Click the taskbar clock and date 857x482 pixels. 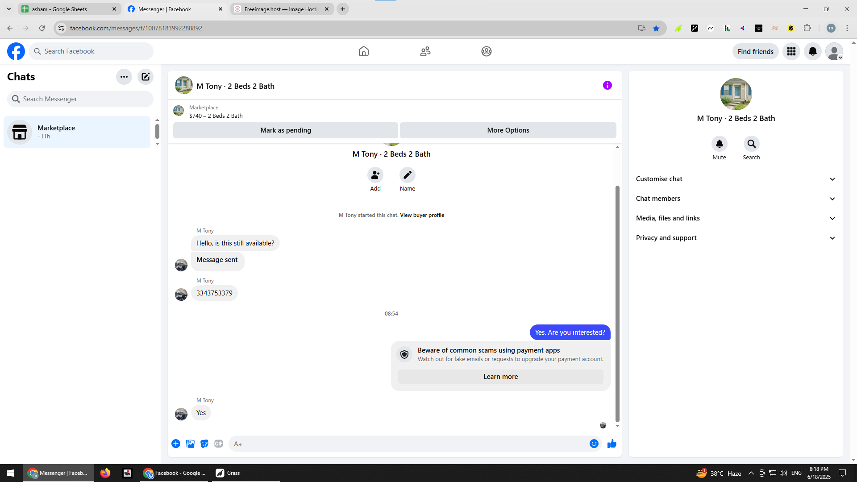click(x=819, y=473)
